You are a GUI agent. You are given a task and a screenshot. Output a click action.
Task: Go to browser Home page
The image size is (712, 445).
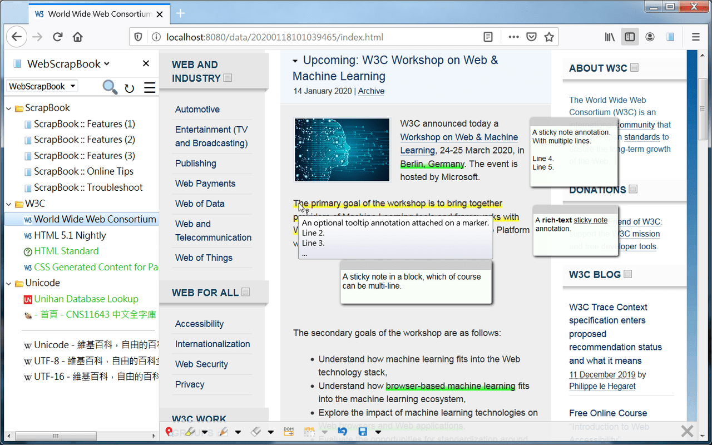77,37
